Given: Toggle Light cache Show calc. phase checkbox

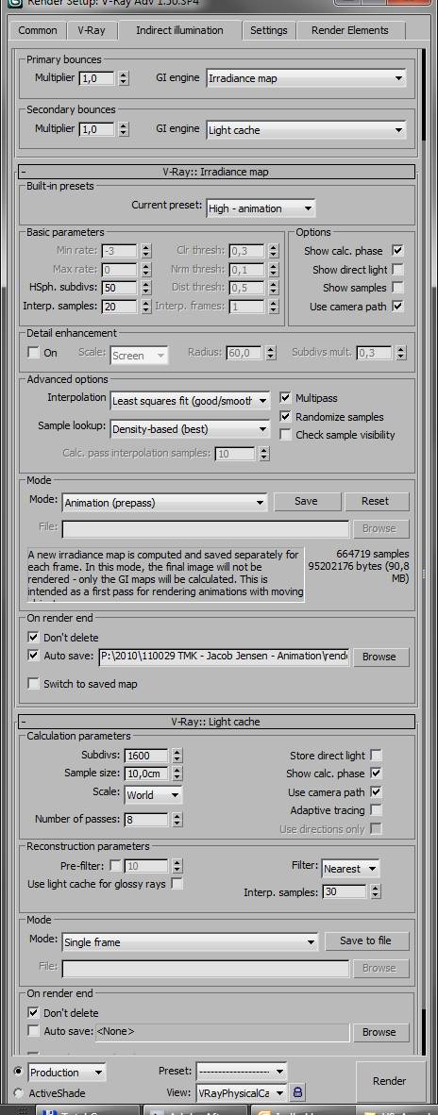Looking at the screenshot, I should click(376, 773).
